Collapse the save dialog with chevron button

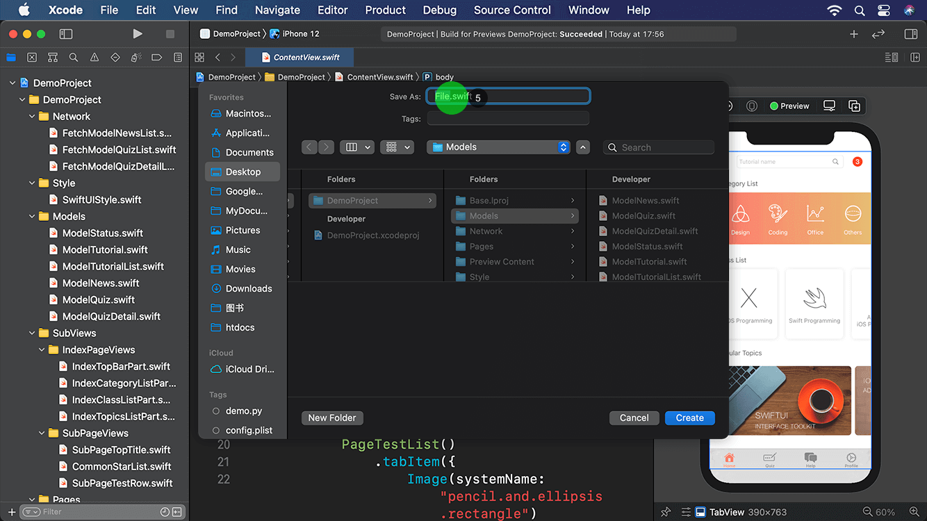click(583, 147)
